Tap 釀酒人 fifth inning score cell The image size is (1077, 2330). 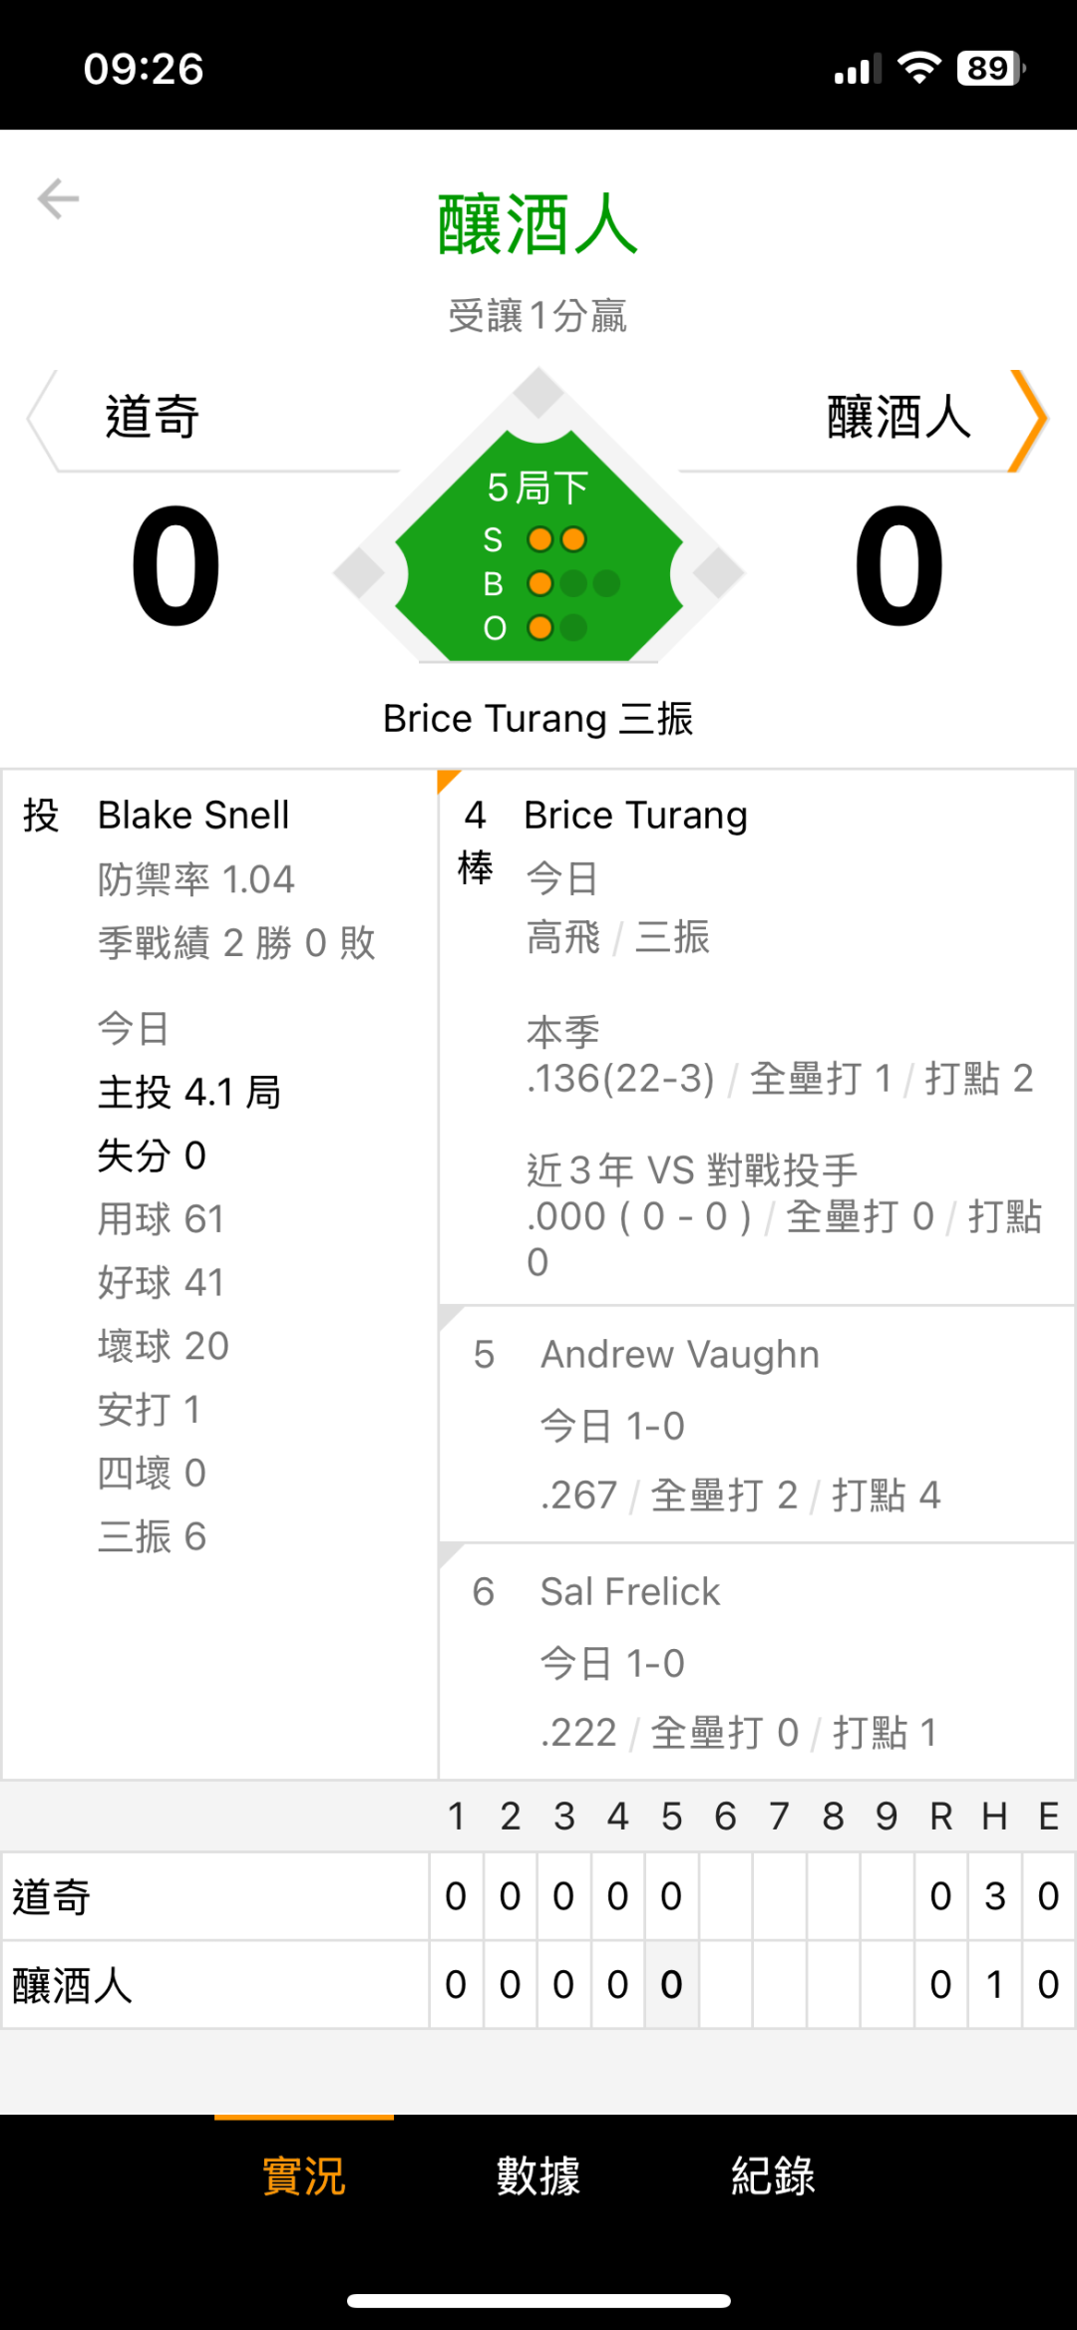pos(671,1984)
